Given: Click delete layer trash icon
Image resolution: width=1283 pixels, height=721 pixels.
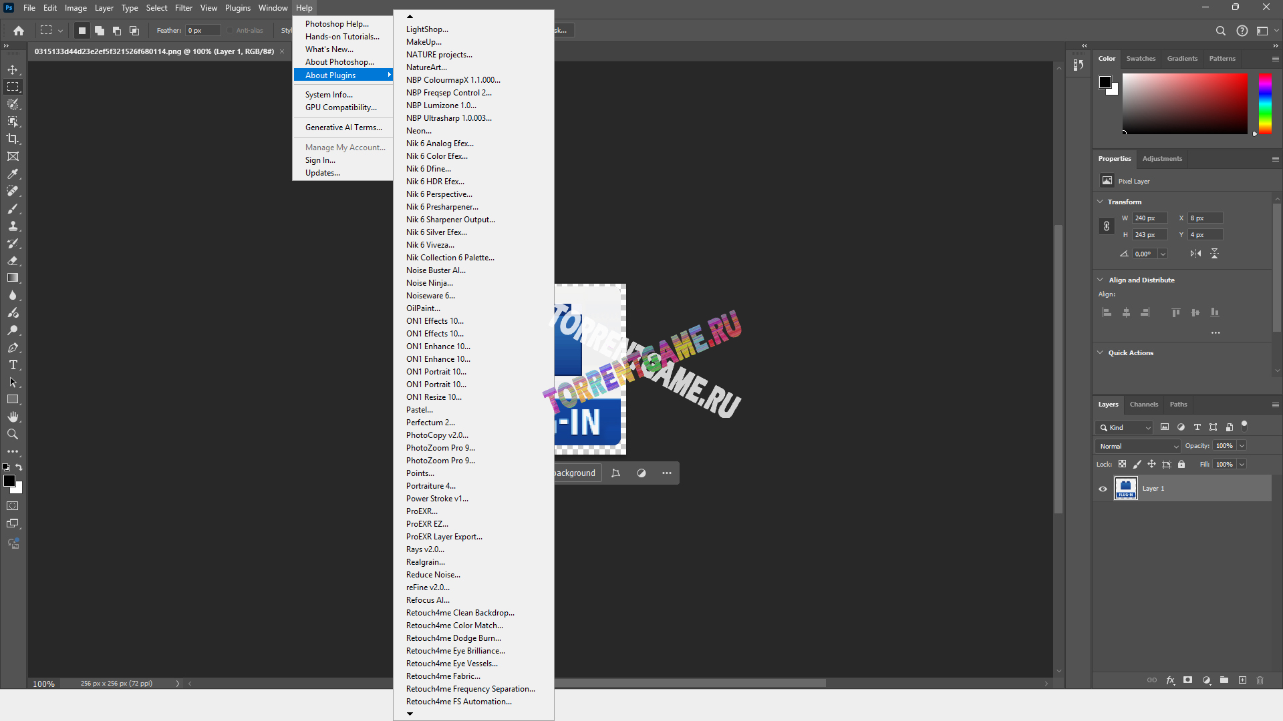Looking at the screenshot, I should [x=1260, y=680].
